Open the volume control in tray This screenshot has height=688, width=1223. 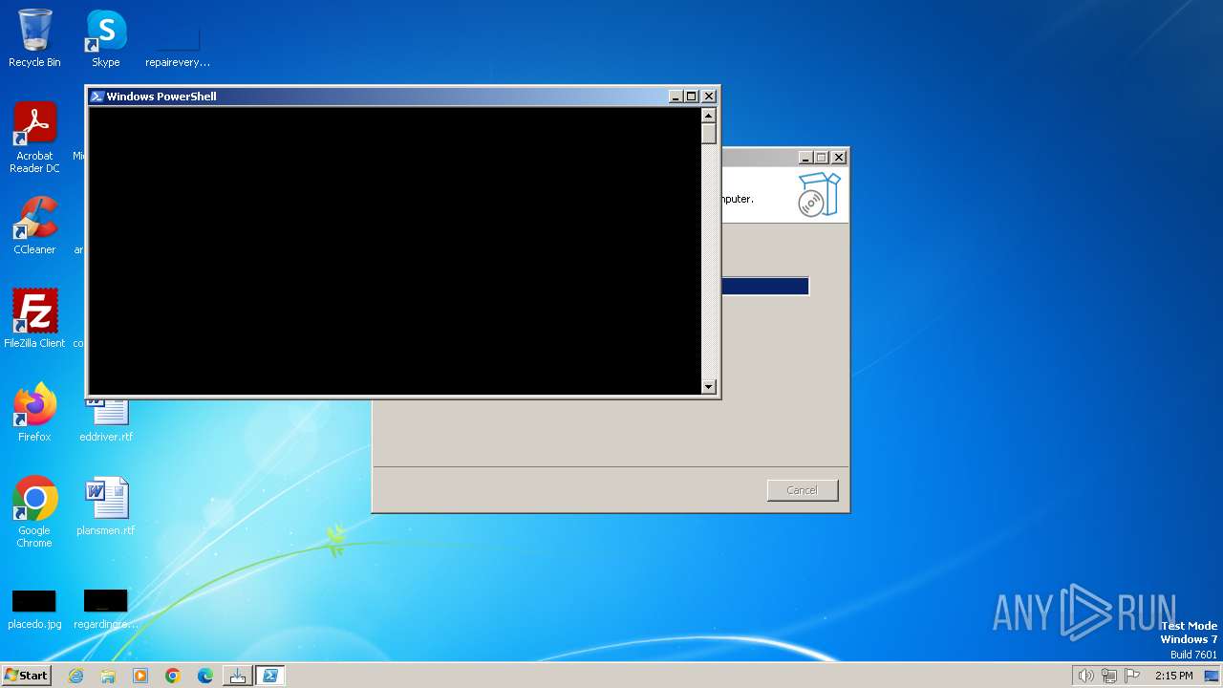pos(1085,676)
